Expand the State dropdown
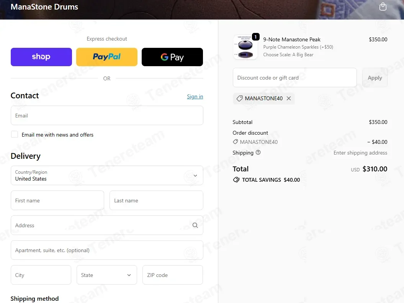404x303 pixels. pos(107,275)
